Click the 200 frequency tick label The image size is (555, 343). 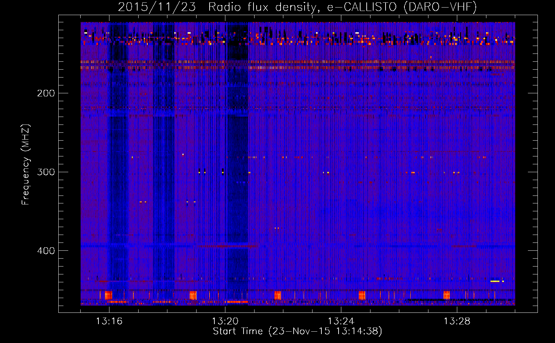coord(46,93)
